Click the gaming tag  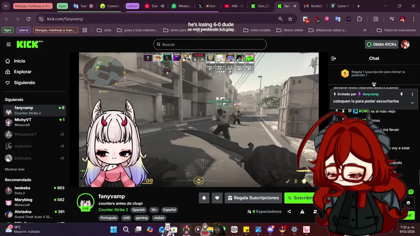tap(142, 218)
